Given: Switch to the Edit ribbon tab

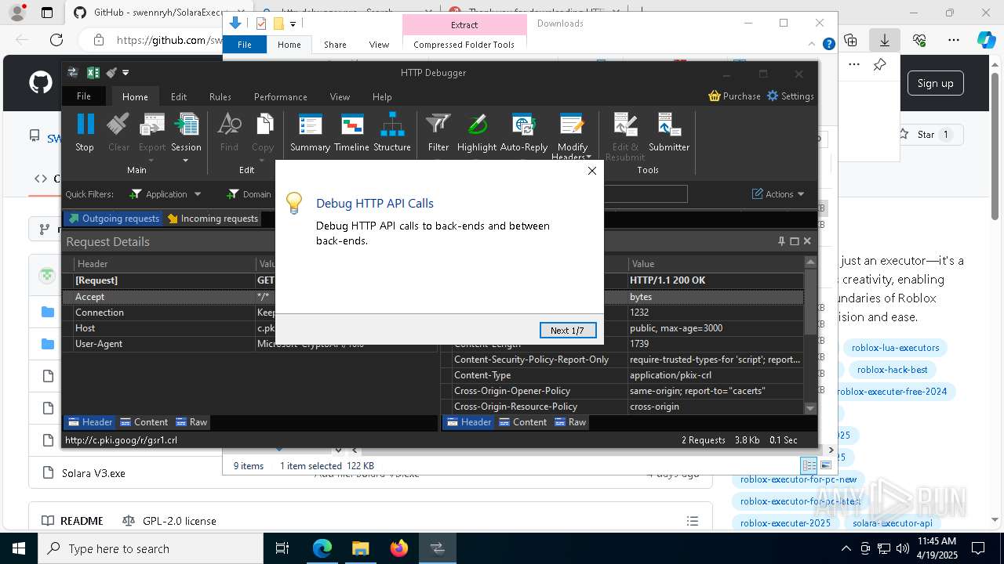Looking at the screenshot, I should point(179,97).
